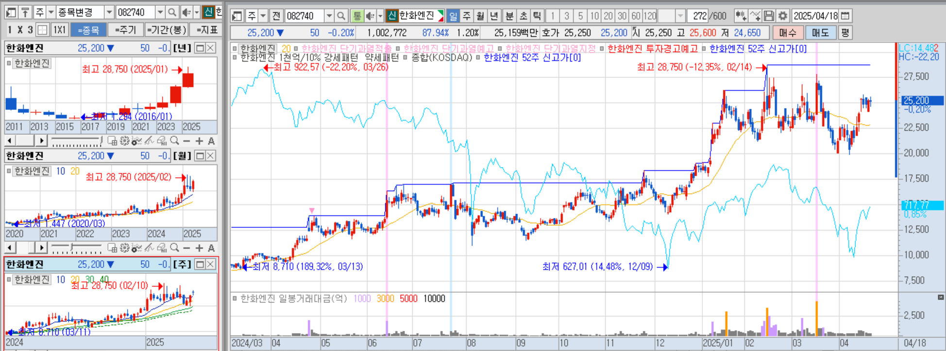Viewport: 946px width, 351px height.
Task: Select the daily 일 period button
Action: point(453,16)
